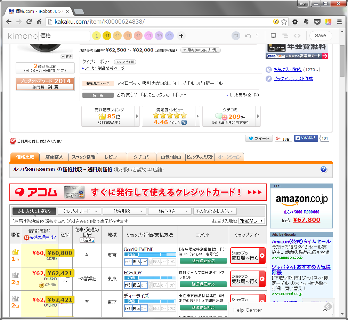Click the kimono property name input field

(64, 36)
